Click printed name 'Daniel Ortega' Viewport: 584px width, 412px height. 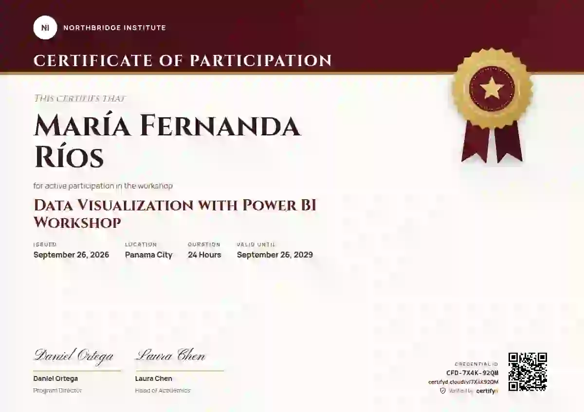click(x=55, y=378)
